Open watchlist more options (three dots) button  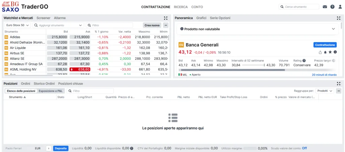pyautogui.click(x=166, y=25)
